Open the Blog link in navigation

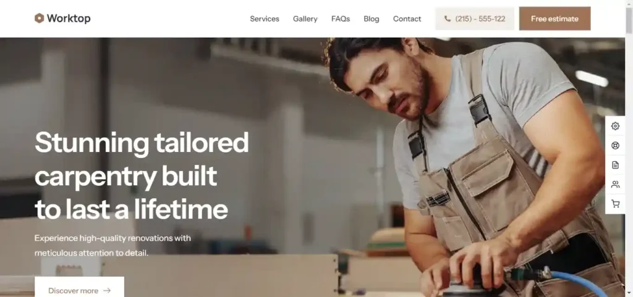[372, 19]
